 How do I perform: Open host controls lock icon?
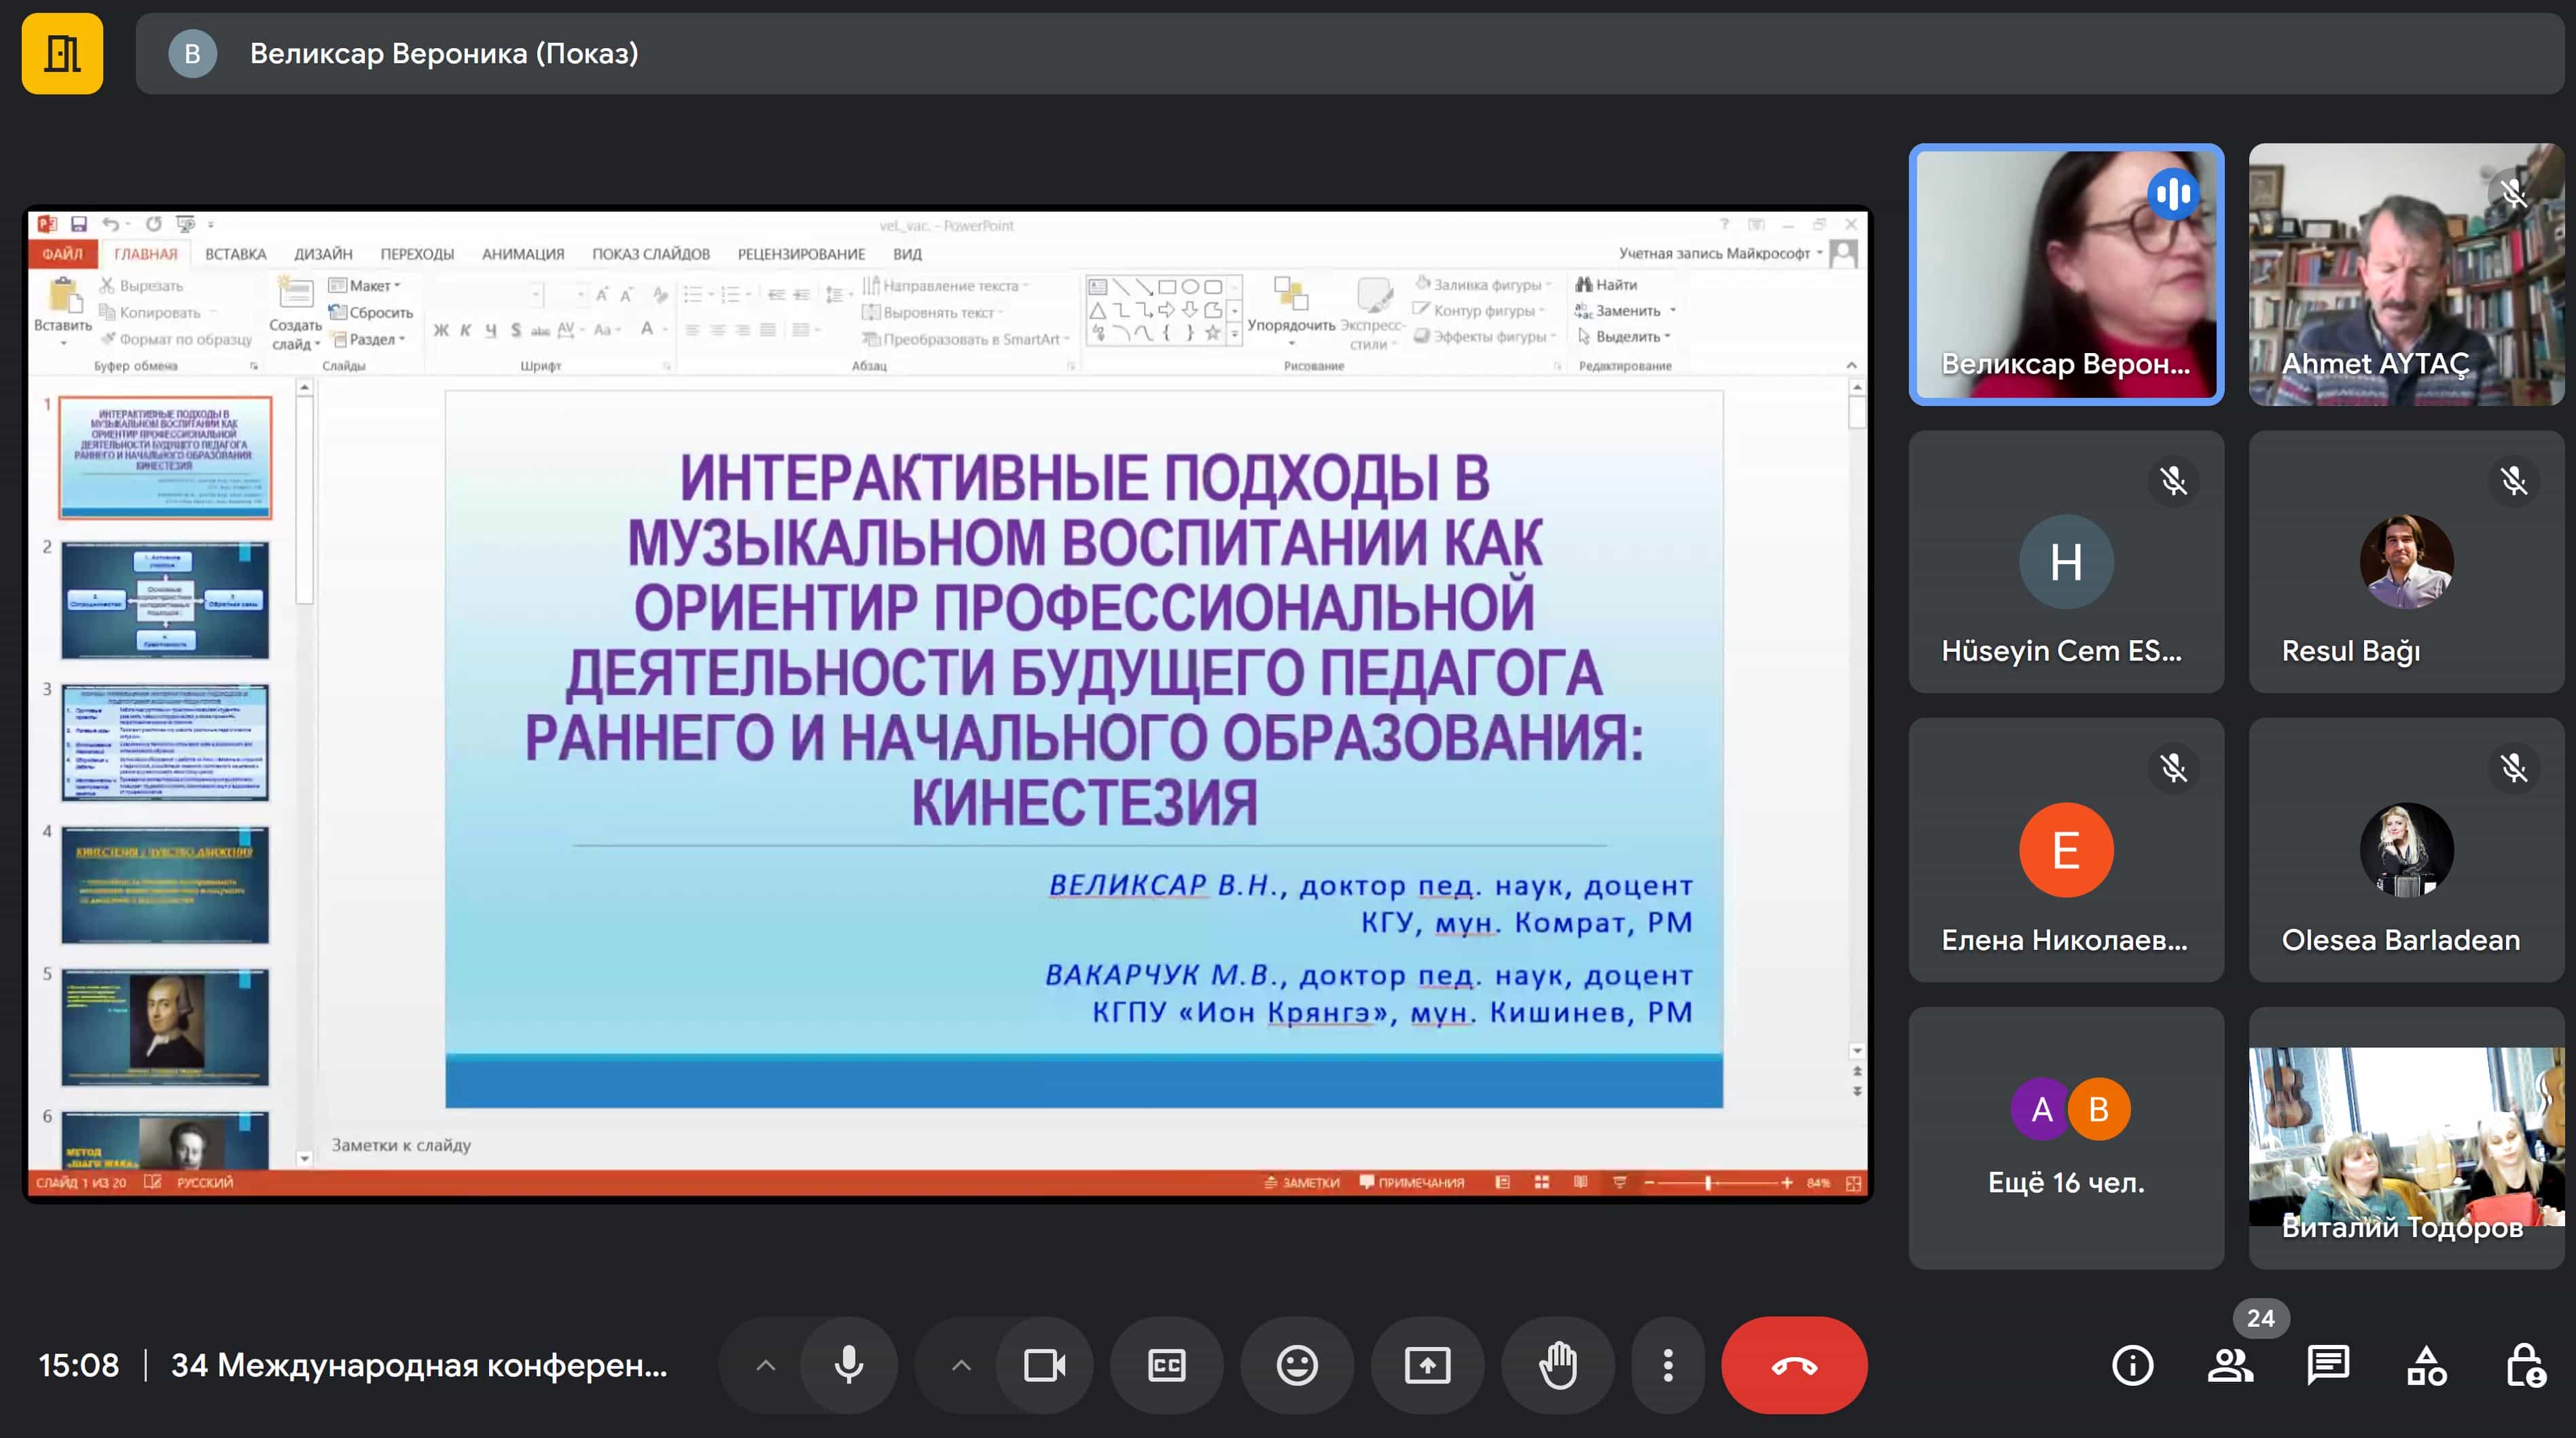(x=2525, y=1365)
